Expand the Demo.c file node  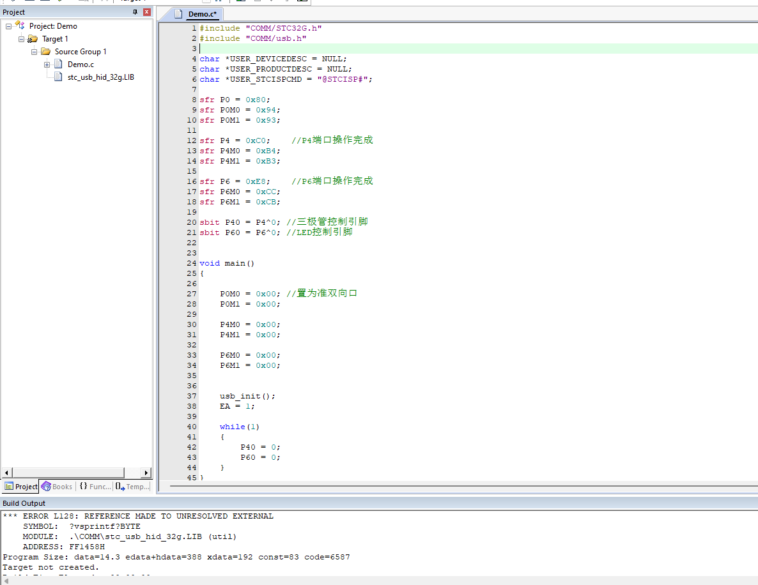[x=47, y=65]
